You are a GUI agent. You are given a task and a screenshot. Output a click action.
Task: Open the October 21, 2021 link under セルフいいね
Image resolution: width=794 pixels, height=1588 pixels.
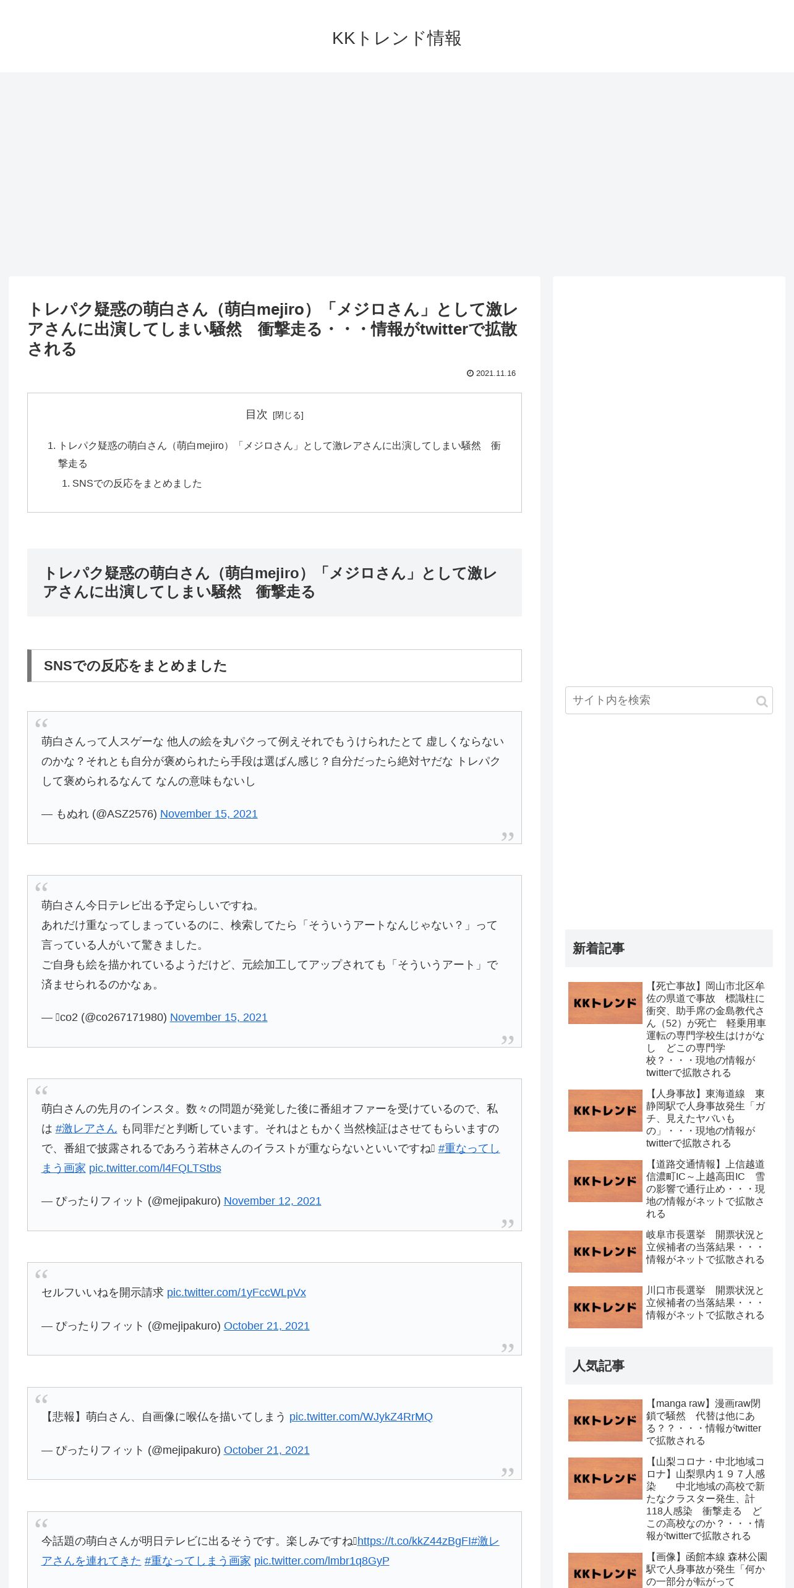point(267,1326)
